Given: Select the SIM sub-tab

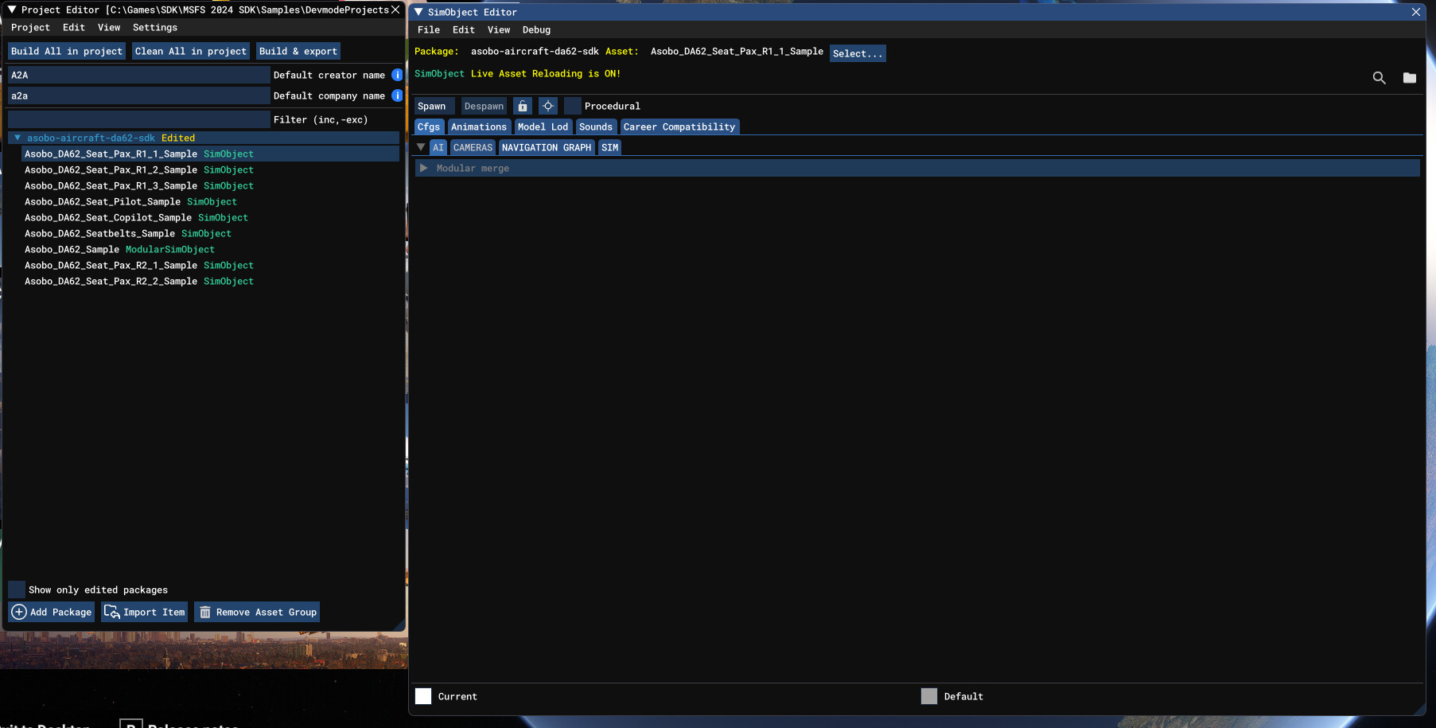Looking at the screenshot, I should coord(610,147).
